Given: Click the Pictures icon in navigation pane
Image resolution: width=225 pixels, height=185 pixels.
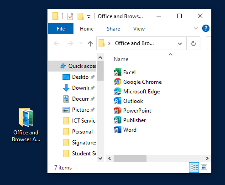Looking at the screenshot, I should click(x=66, y=110).
